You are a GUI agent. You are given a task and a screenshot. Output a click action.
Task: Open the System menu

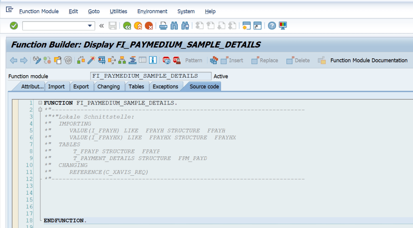point(186,11)
